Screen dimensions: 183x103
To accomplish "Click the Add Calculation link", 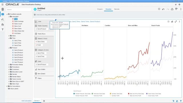I will point(26,101).
